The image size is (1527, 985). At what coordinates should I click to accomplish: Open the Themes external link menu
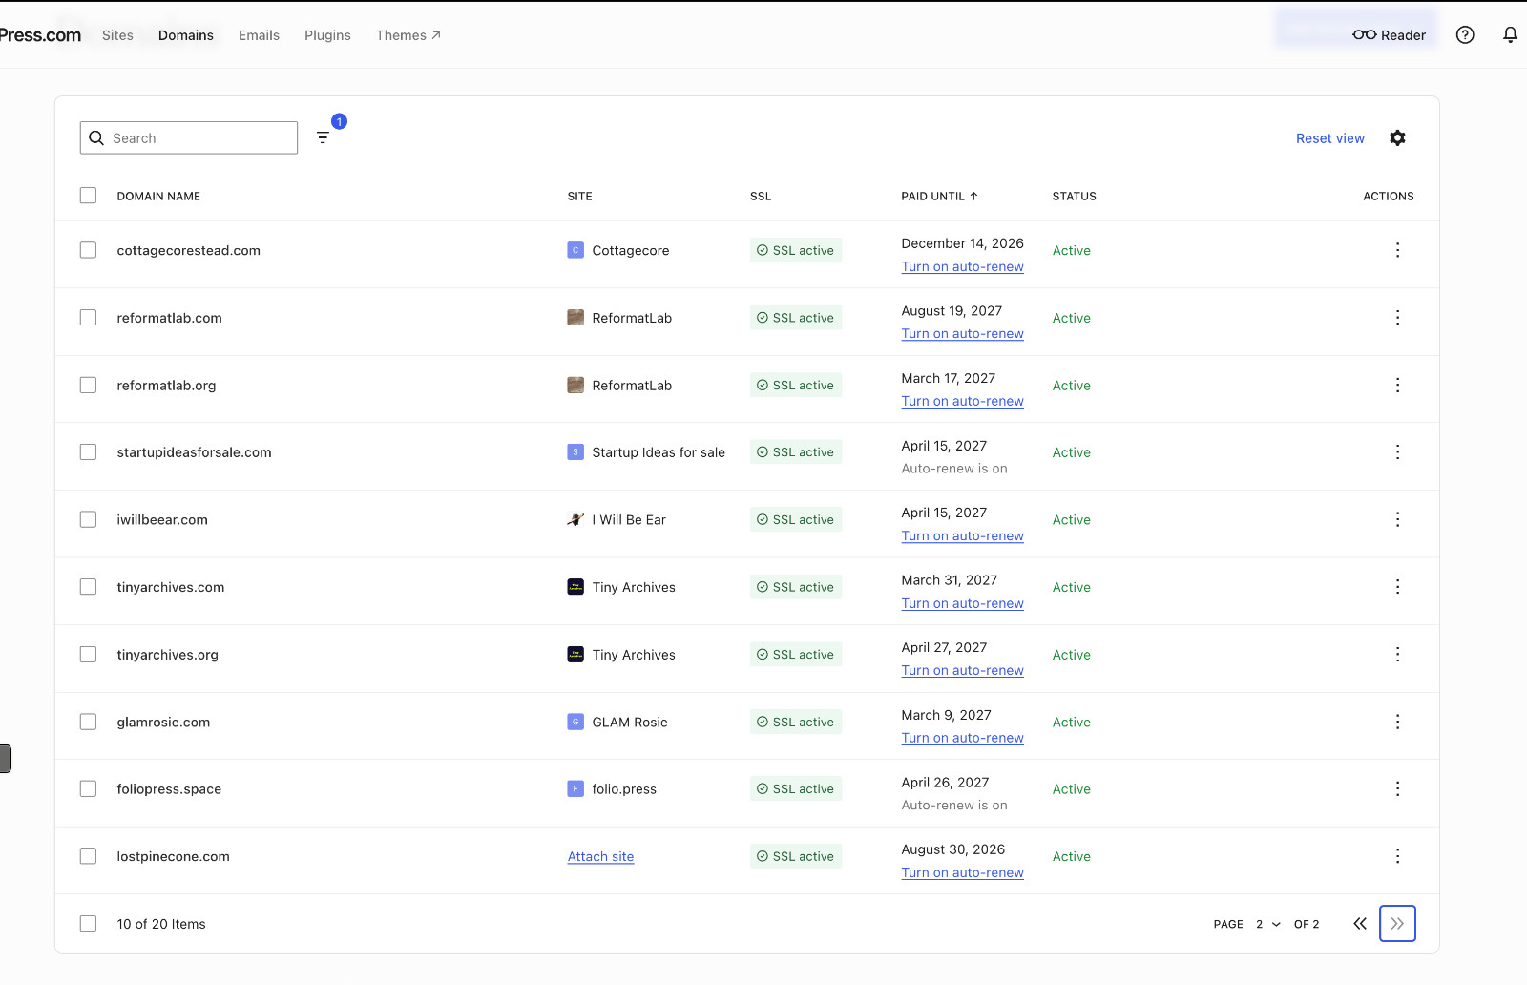[408, 35]
